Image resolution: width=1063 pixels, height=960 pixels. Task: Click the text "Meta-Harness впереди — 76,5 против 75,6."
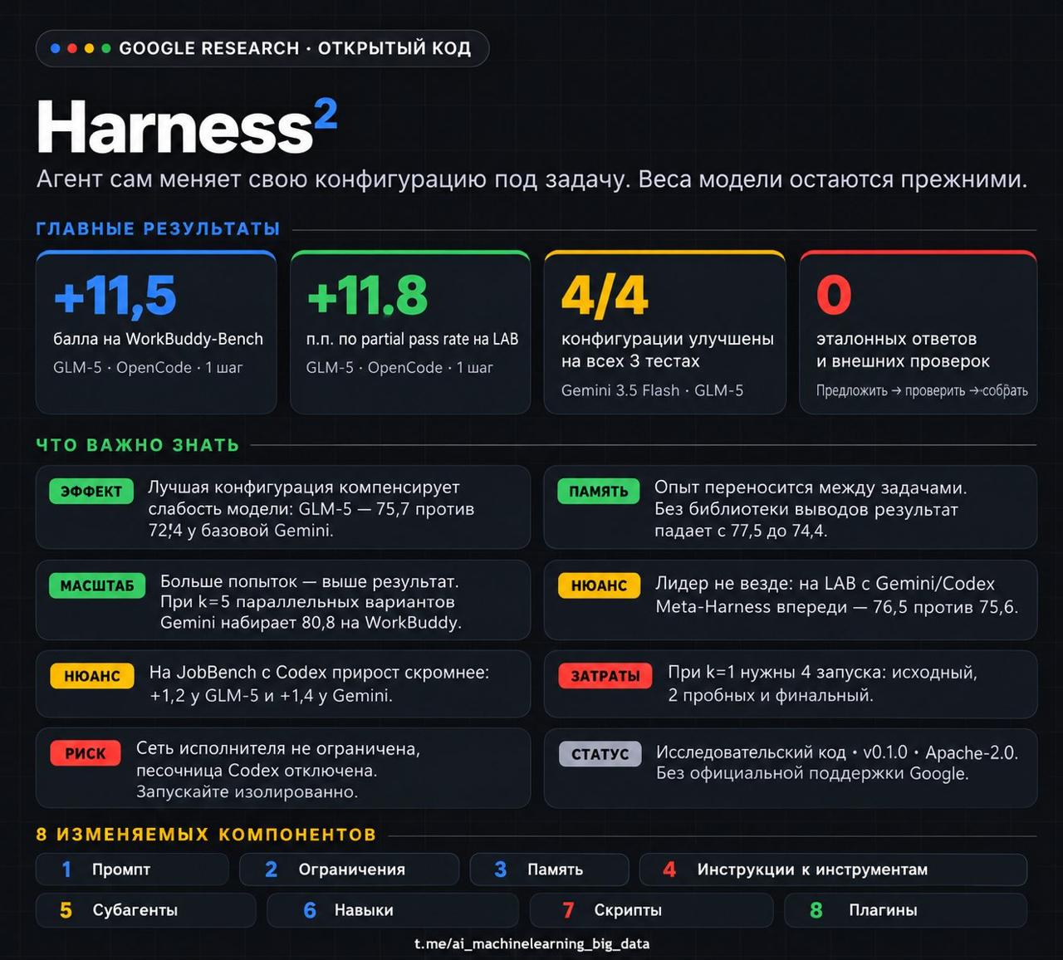pos(836,607)
